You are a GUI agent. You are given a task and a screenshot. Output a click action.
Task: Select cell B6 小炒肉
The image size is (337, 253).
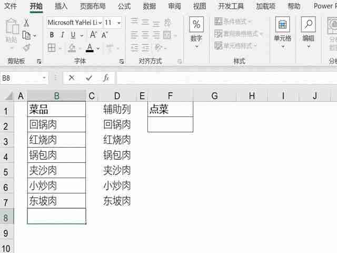coord(56,186)
